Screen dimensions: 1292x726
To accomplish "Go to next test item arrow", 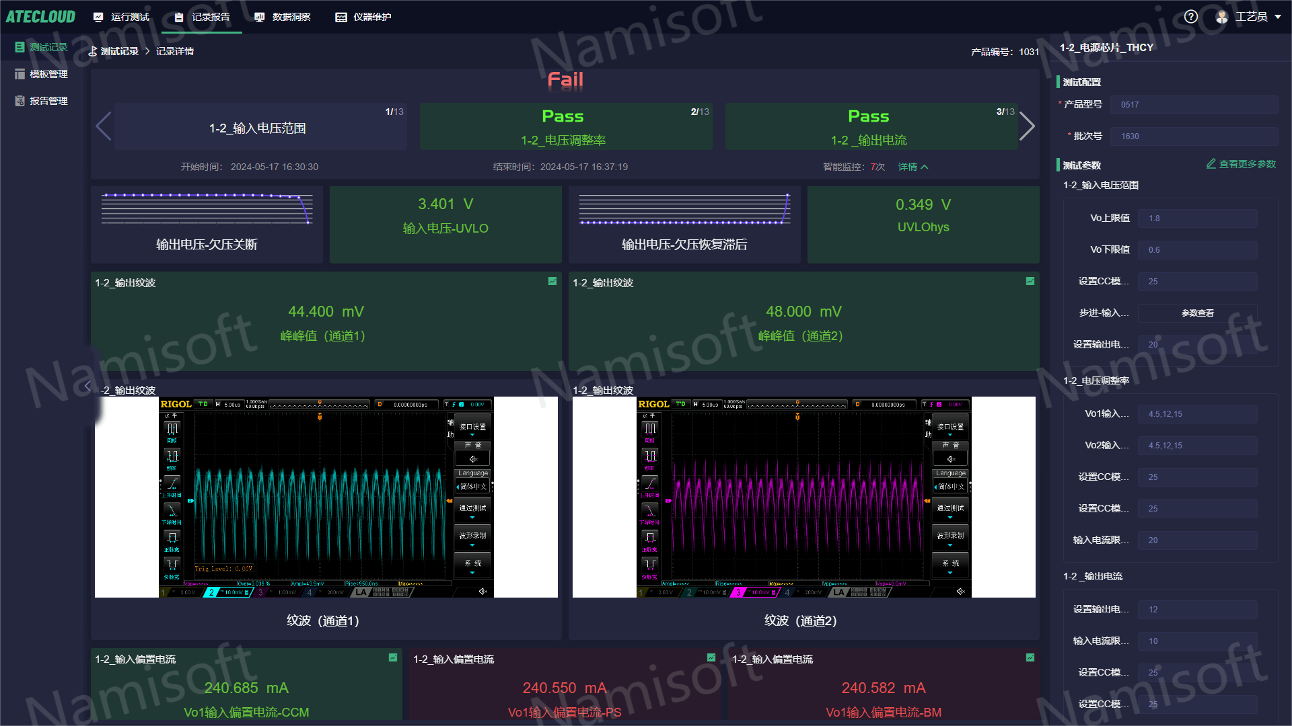I will tap(1026, 126).
